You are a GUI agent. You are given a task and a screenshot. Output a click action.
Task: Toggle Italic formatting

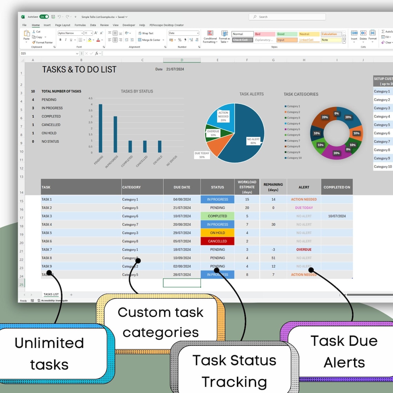(65, 40)
